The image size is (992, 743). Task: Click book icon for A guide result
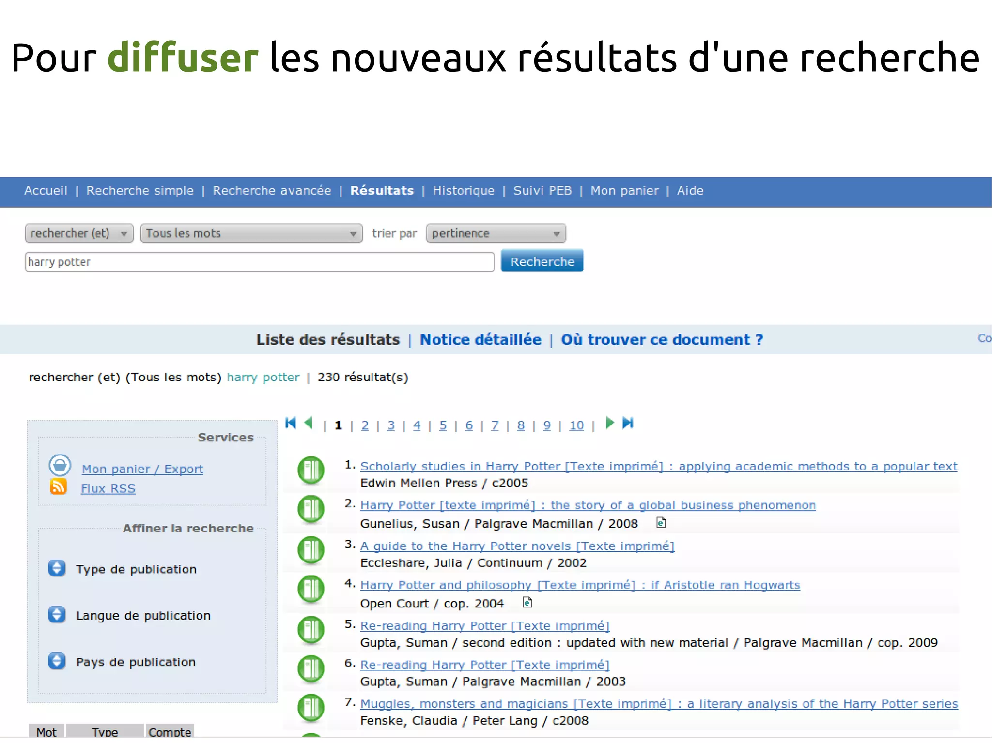[x=310, y=550]
